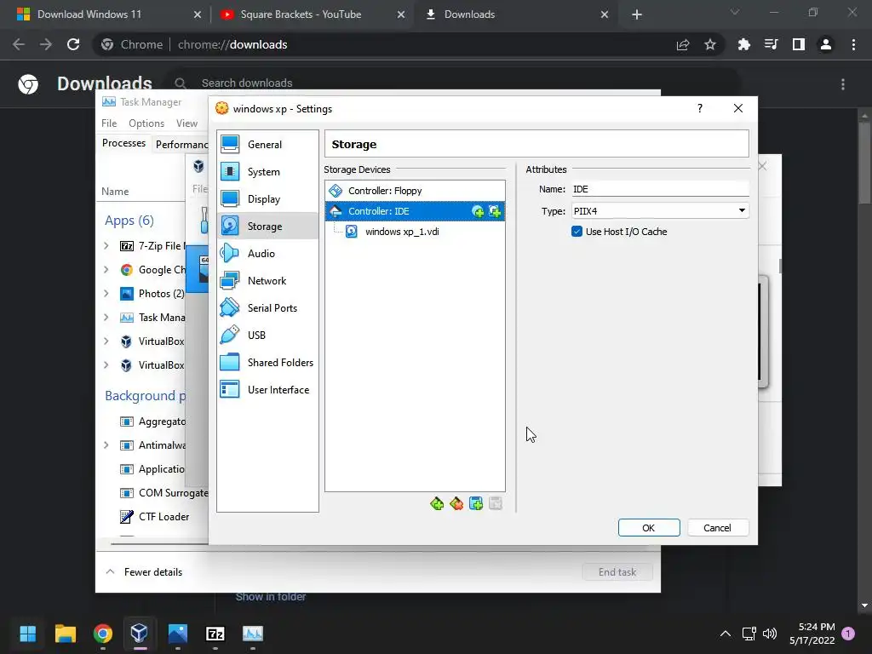Open Network settings category
Image resolution: width=872 pixels, height=654 pixels.
coord(267,281)
